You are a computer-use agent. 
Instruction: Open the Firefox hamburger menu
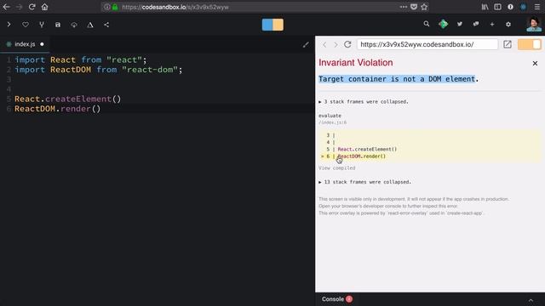pos(537,7)
